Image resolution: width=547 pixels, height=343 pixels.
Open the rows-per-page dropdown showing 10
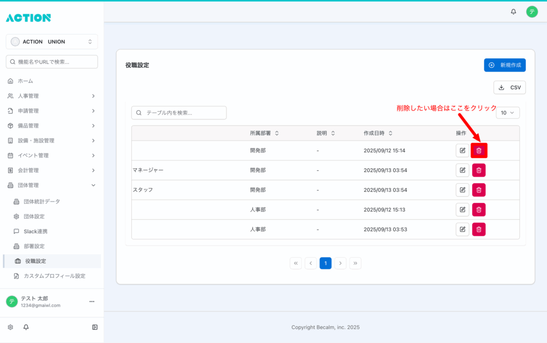click(x=507, y=113)
